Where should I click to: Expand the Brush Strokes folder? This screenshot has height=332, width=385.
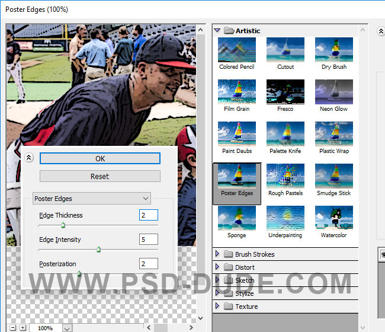click(x=217, y=254)
